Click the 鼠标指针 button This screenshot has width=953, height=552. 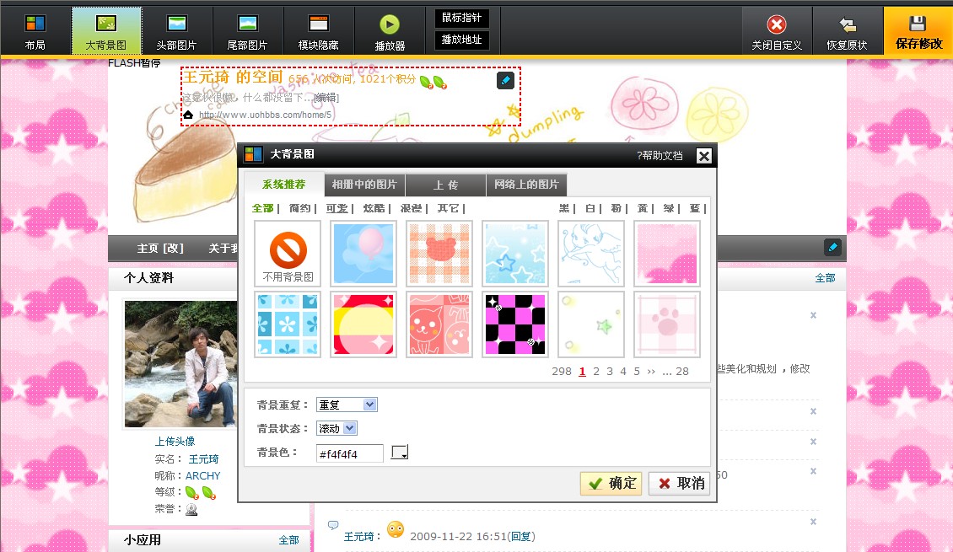pyautogui.click(x=462, y=18)
